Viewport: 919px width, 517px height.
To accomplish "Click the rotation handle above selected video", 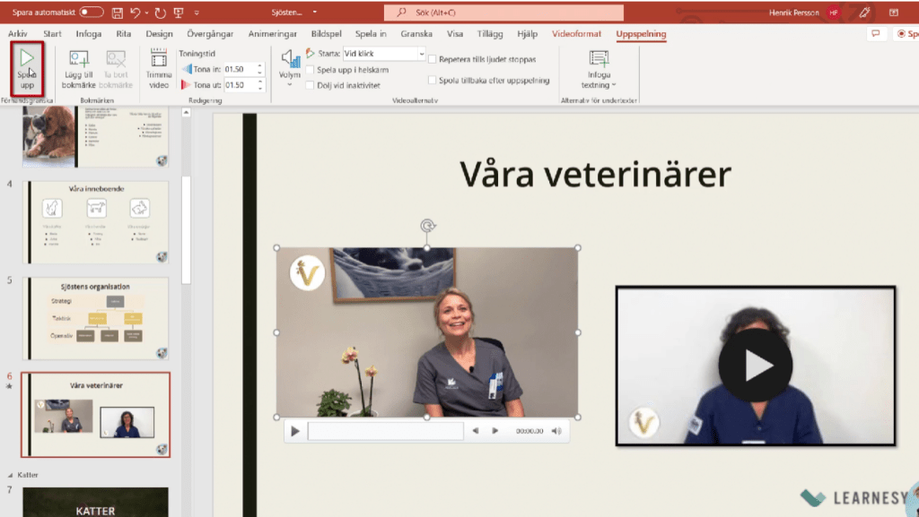I will tap(427, 227).
